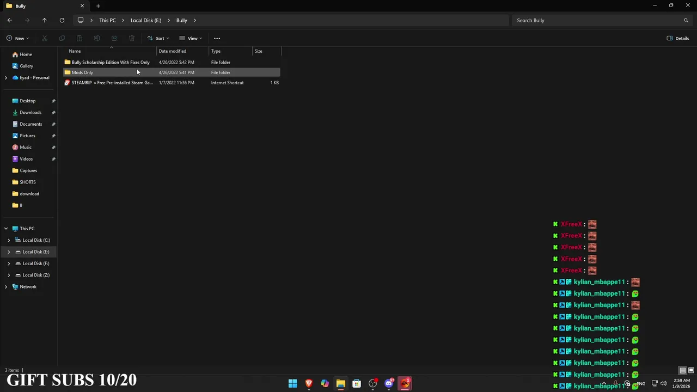Go up one folder level
Screen dimensions: 697x392
45,20
